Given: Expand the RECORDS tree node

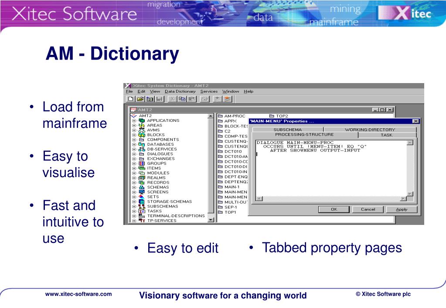Looking at the screenshot, I should tap(134, 183).
